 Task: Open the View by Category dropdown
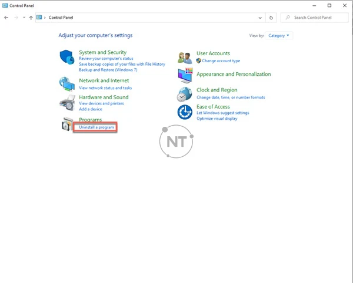coord(278,36)
